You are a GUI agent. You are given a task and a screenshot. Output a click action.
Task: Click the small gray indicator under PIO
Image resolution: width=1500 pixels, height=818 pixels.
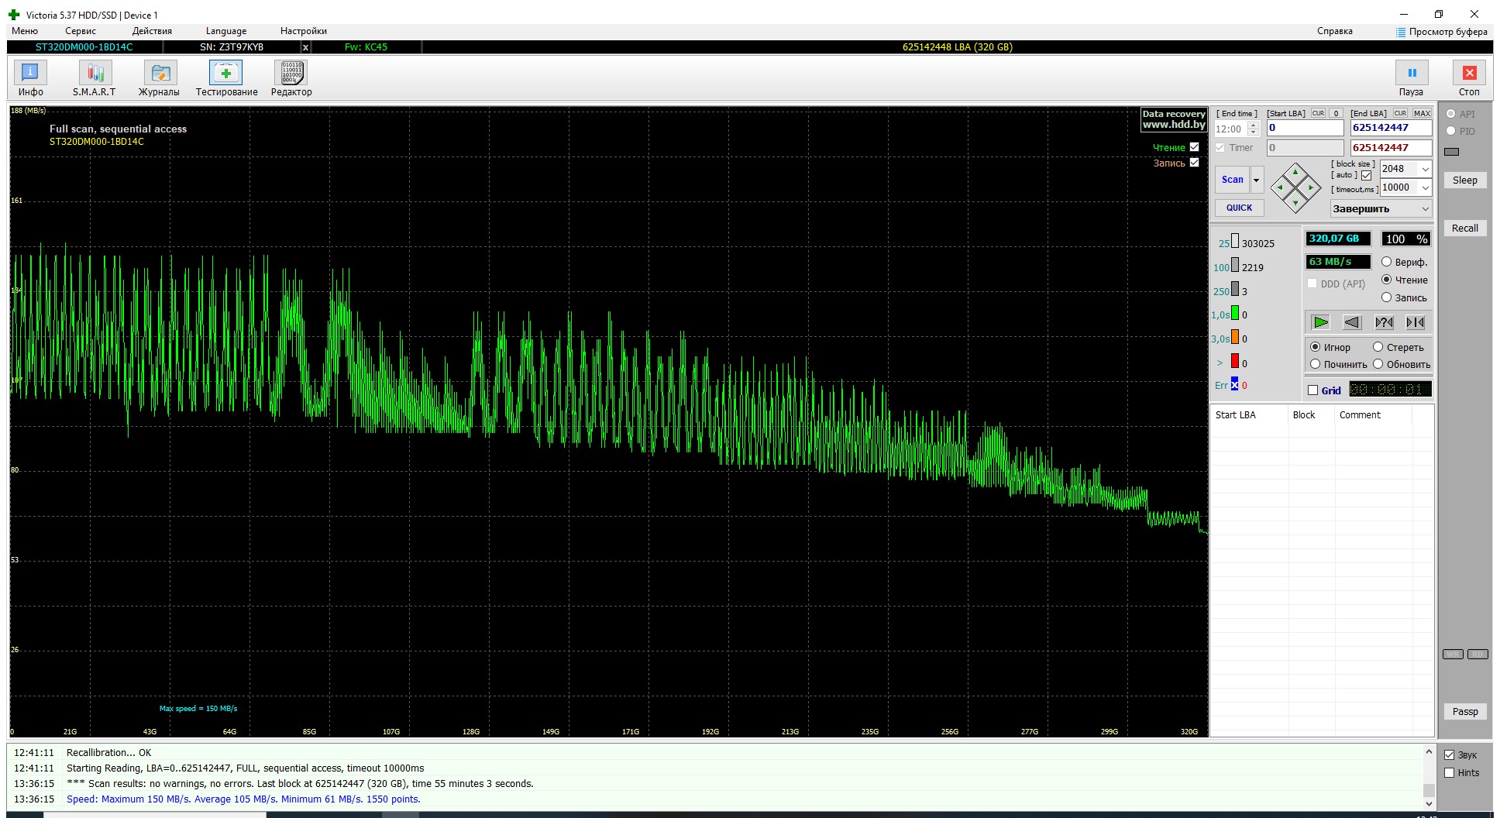tap(1452, 152)
